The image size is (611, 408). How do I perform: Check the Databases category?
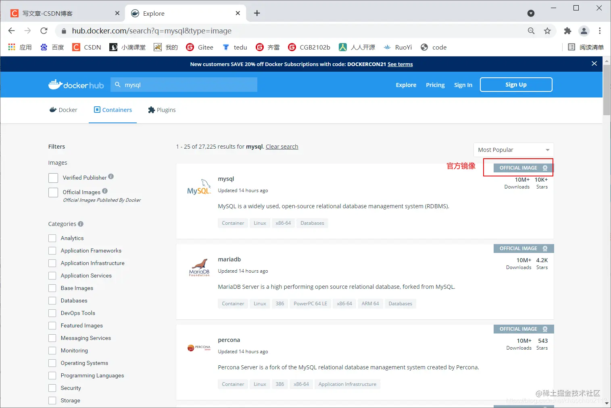coord(52,300)
